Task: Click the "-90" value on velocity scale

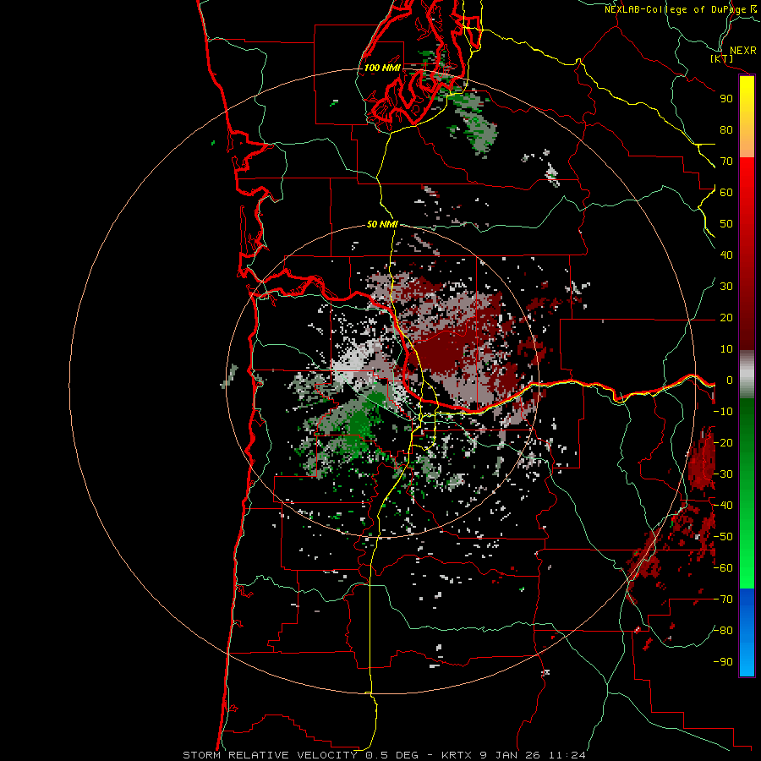Action: click(x=723, y=662)
